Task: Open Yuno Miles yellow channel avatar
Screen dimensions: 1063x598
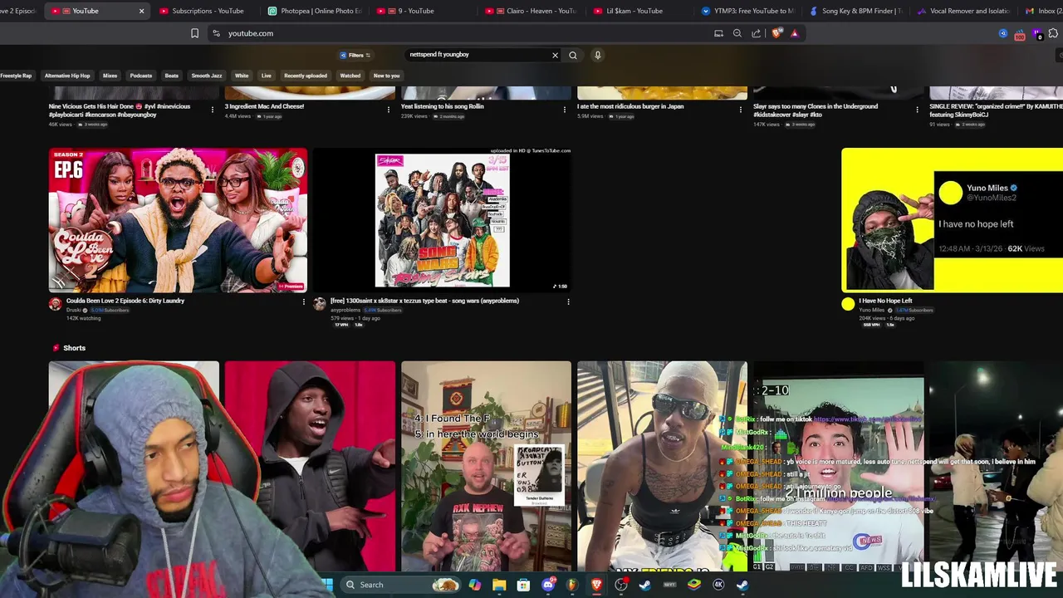Action: click(848, 304)
